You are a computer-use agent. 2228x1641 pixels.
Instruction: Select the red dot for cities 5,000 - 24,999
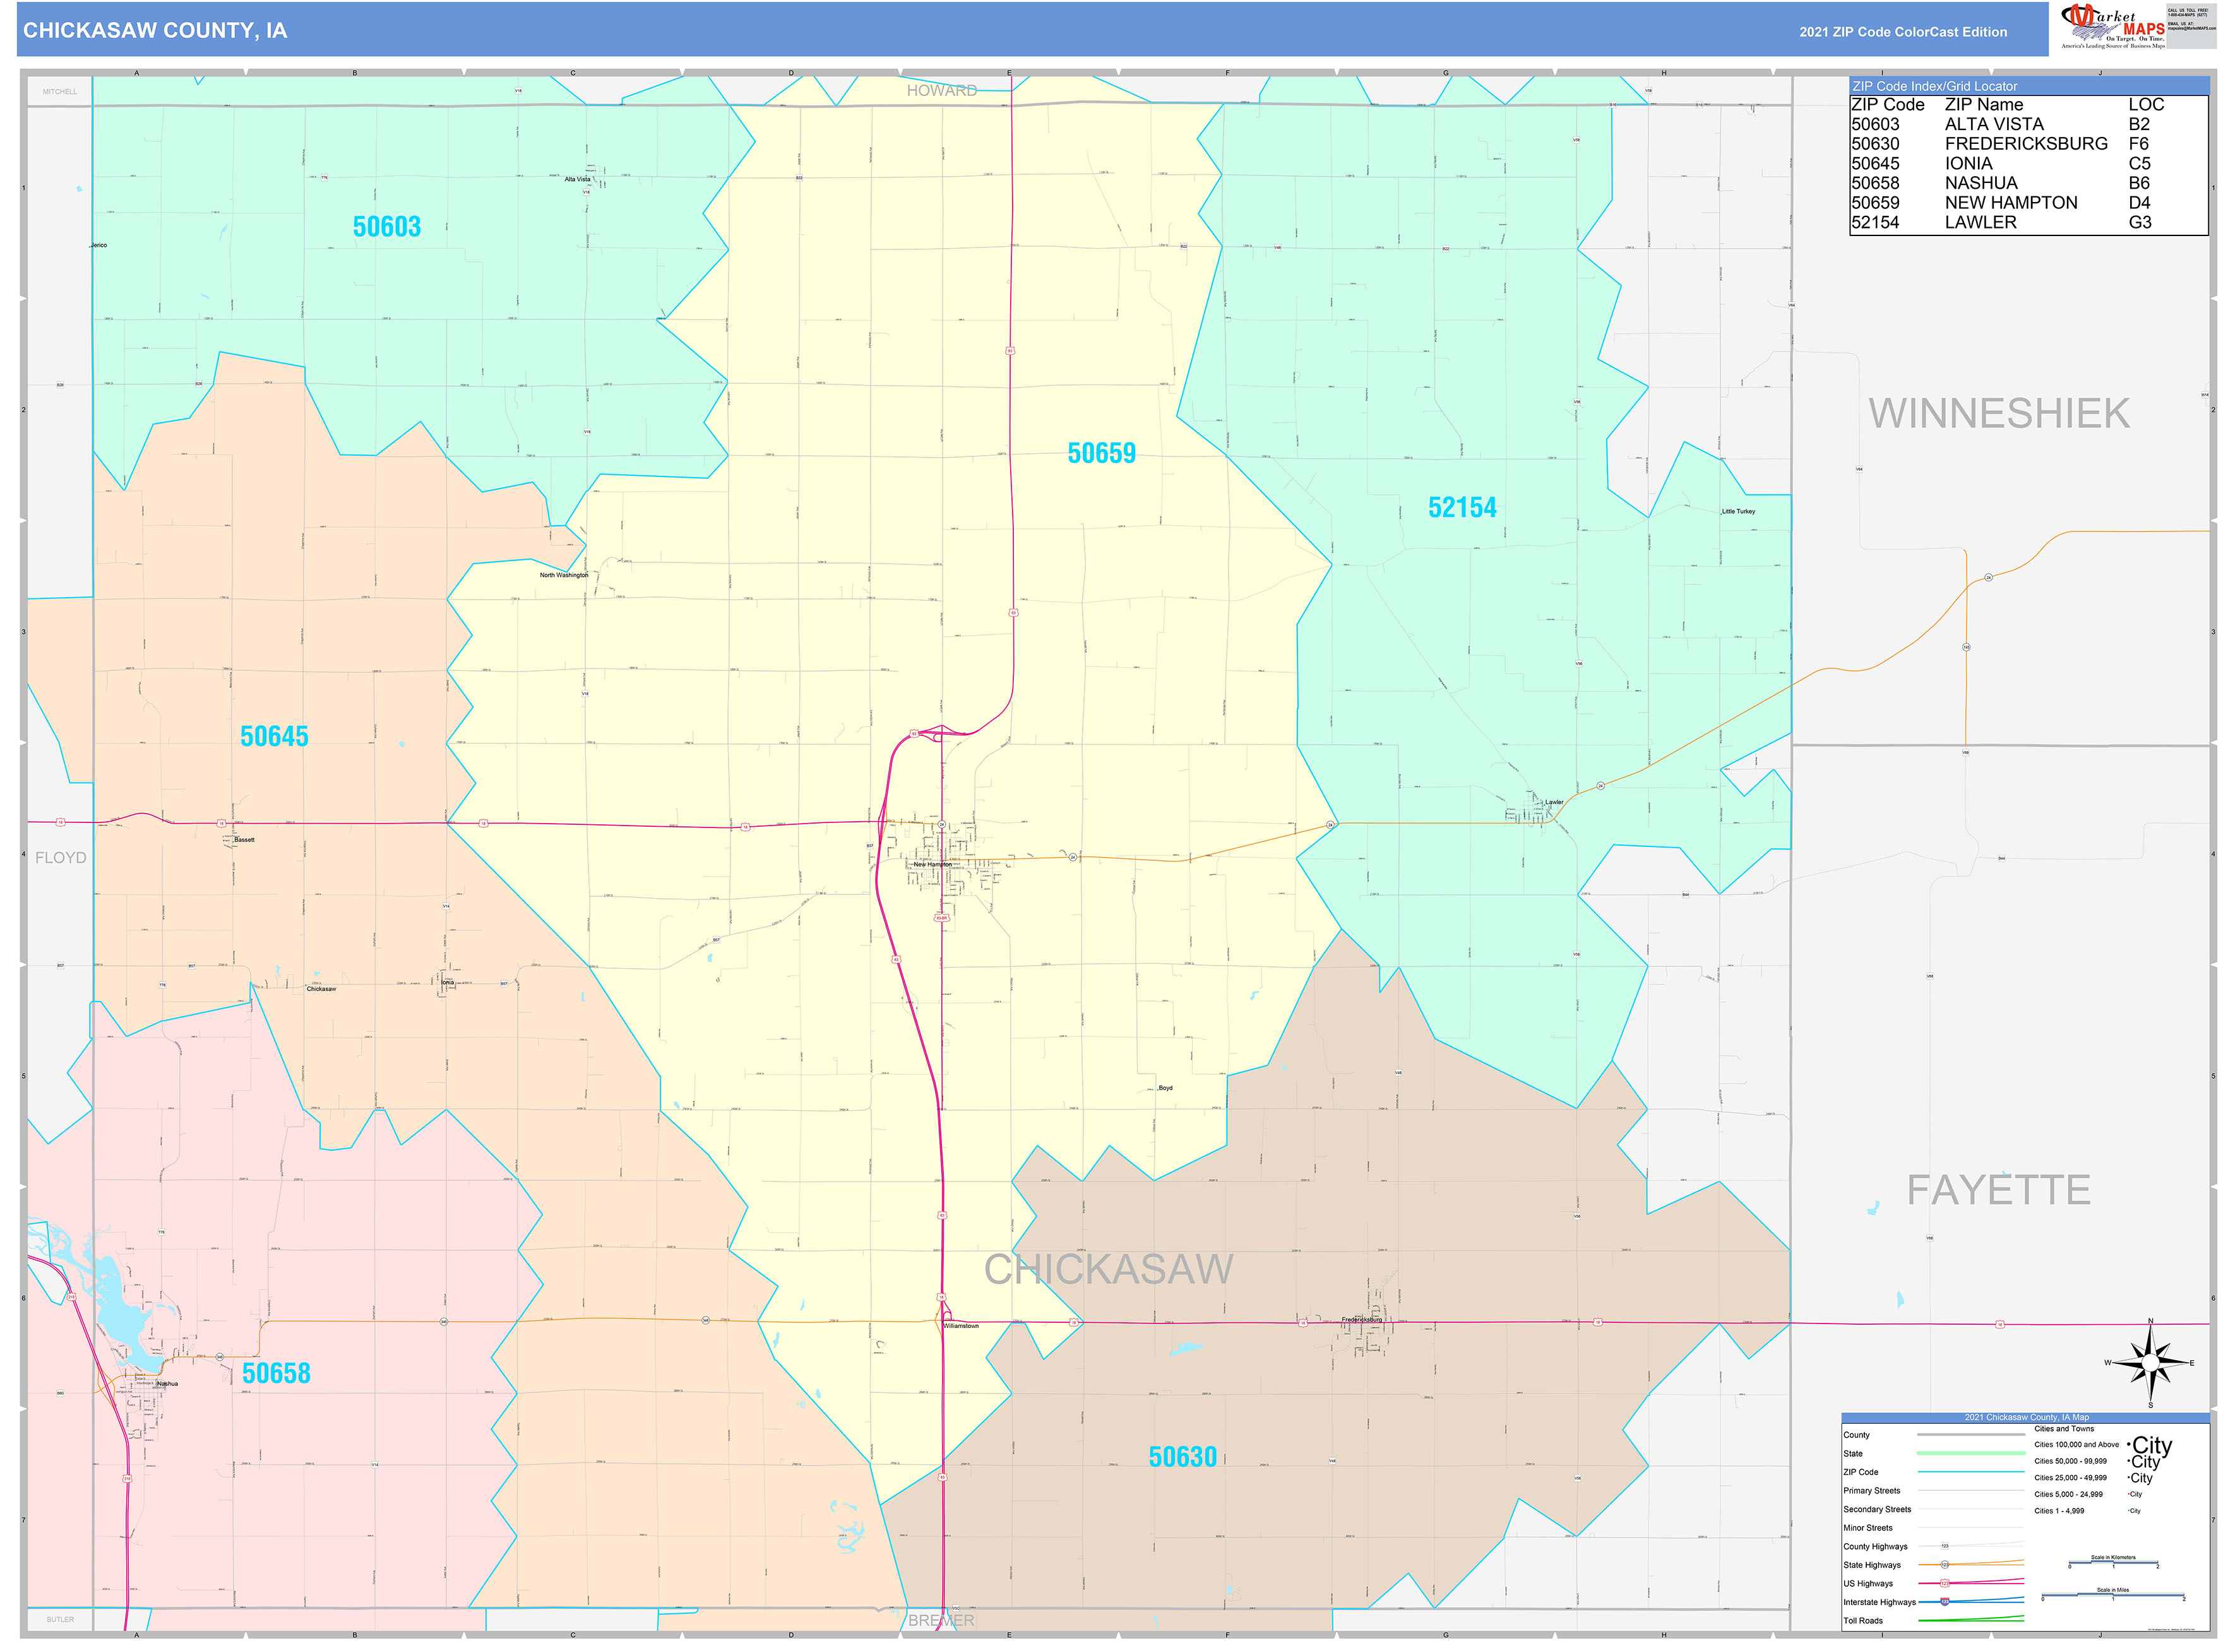pos(2129,1495)
